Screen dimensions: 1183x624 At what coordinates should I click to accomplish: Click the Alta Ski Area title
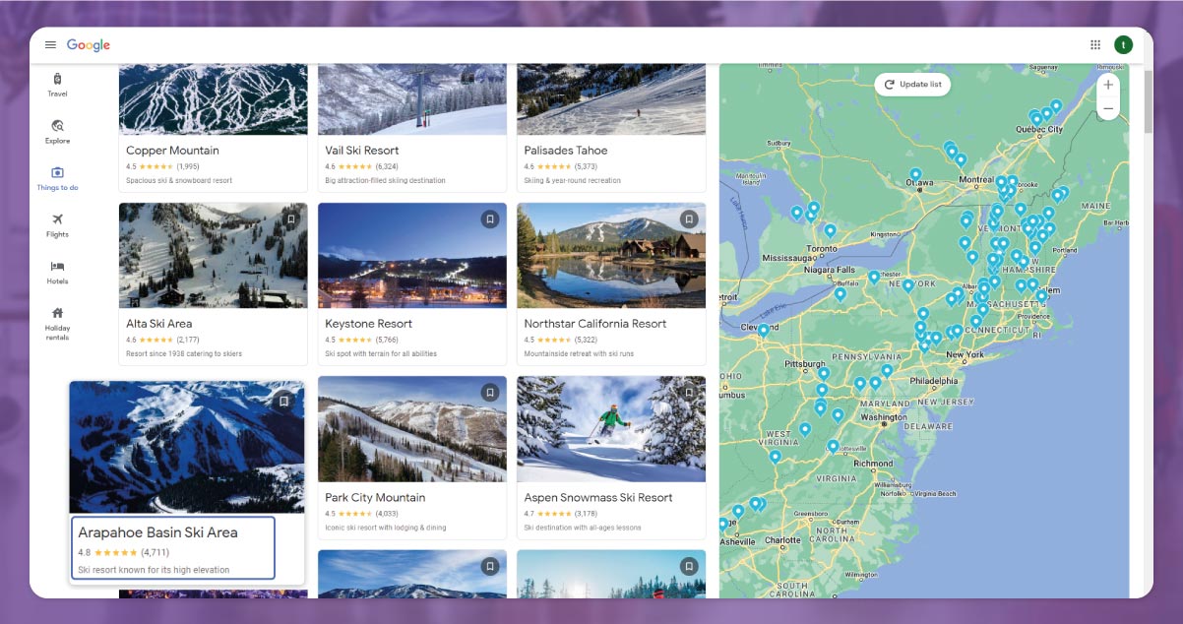159,324
